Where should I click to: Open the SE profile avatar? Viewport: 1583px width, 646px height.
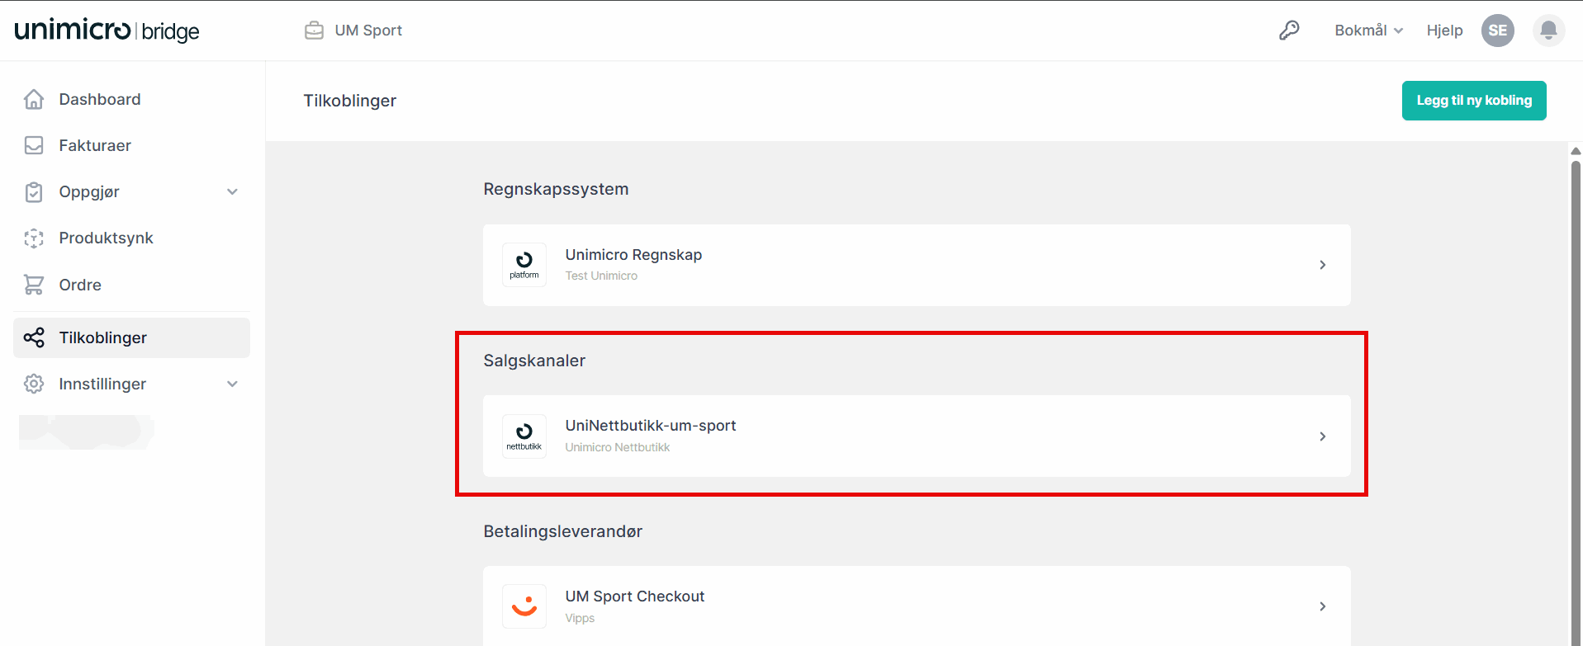pyautogui.click(x=1497, y=30)
